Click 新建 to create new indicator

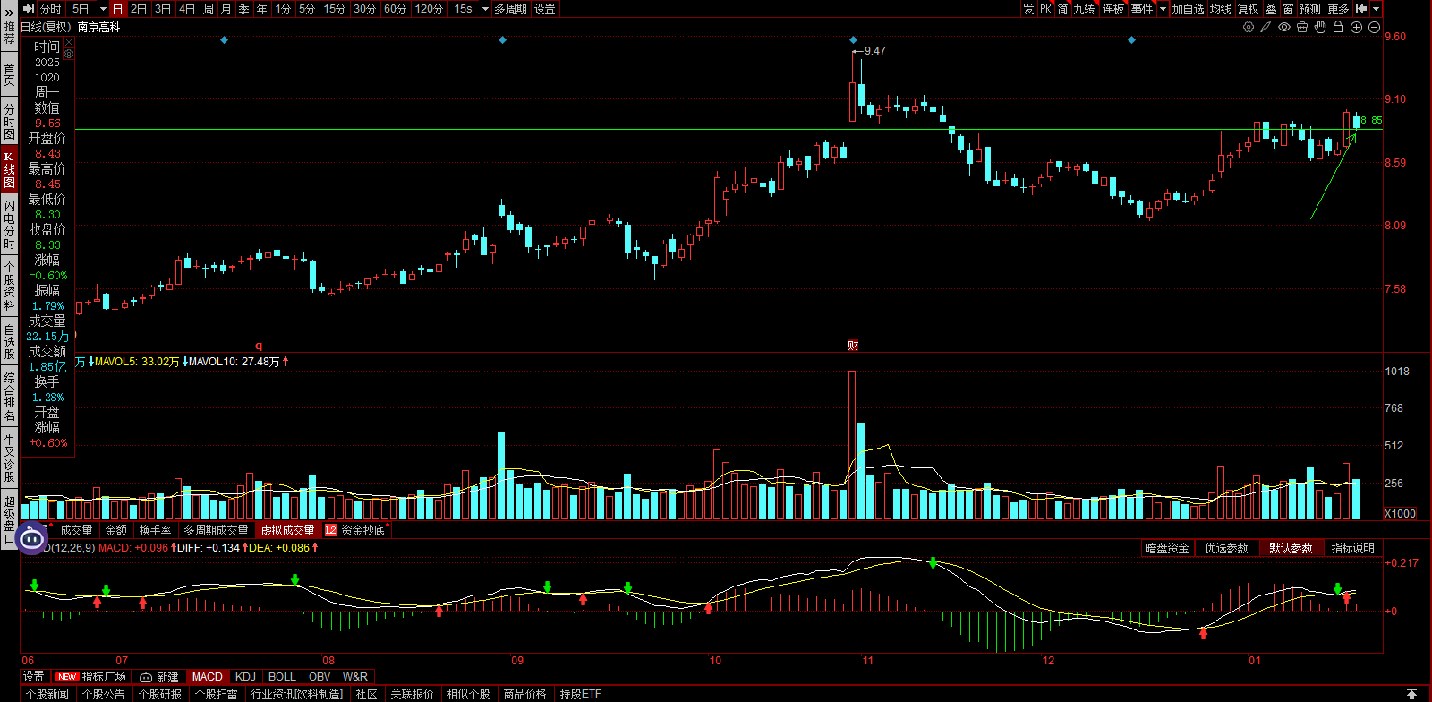tap(160, 677)
